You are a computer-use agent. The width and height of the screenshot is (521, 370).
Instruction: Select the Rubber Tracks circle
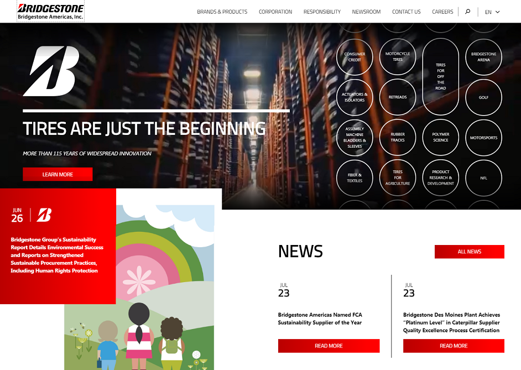click(398, 137)
